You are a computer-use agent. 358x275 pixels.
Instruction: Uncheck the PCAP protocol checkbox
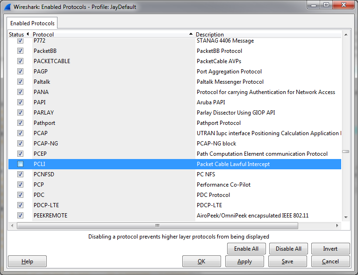(x=20, y=133)
